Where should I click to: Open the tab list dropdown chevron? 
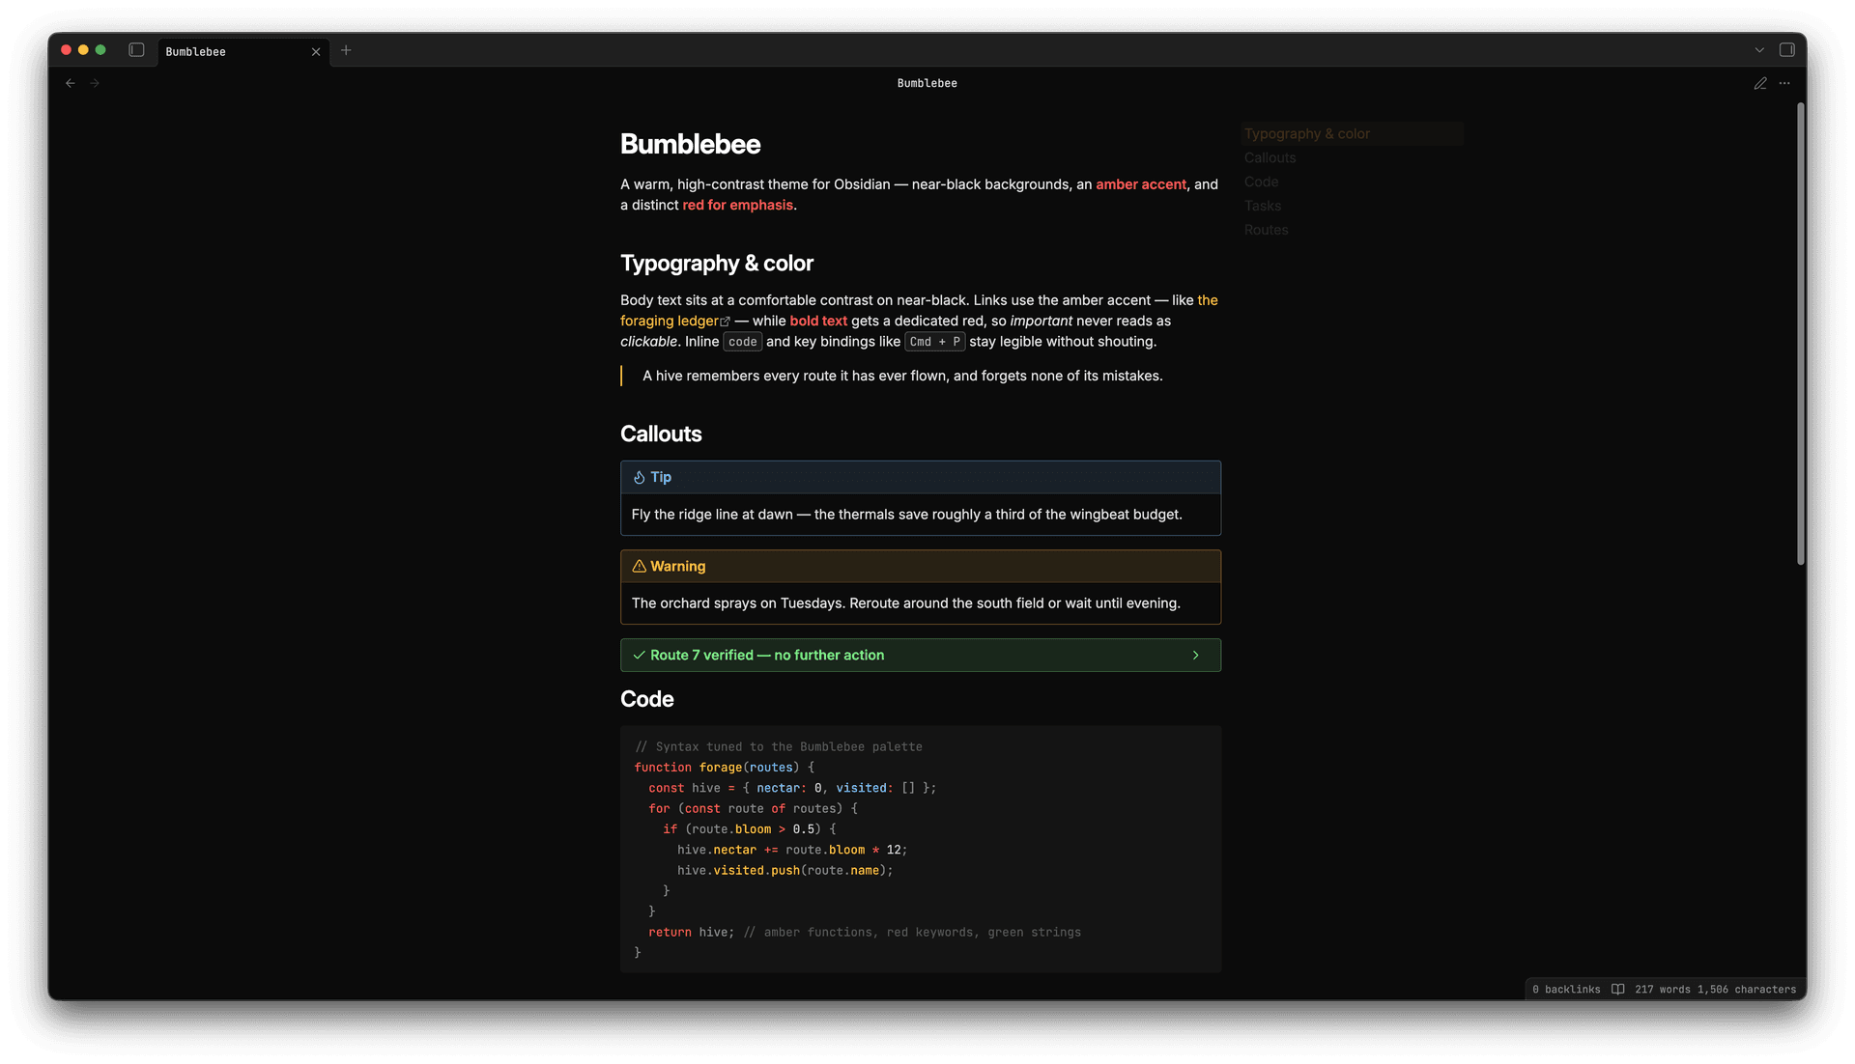pos(1759,50)
